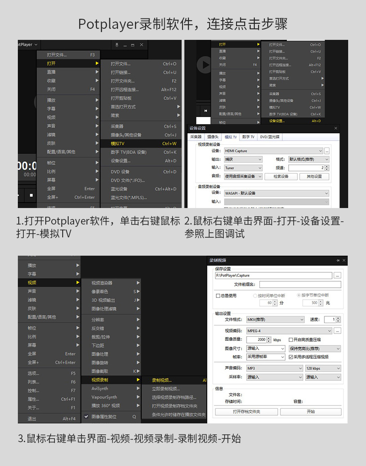Screen dimensions: 366x466
Task: Select 按字节单位中断 radio button
Action: (299, 295)
